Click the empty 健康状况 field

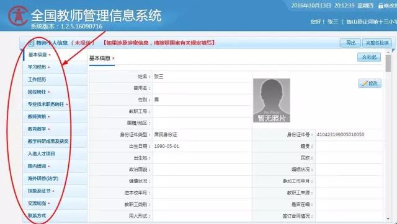click(x=202, y=181)
